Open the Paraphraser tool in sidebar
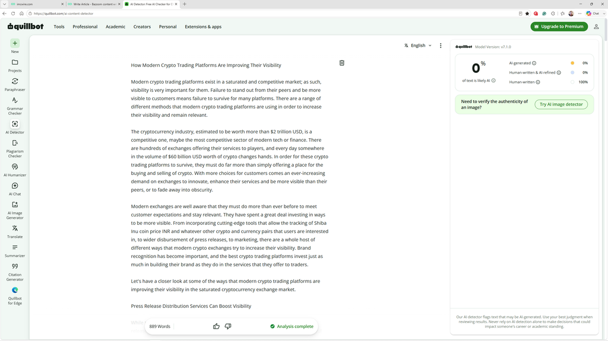The height and width of the screenshot is (341, 608). (x=15, y=84)
